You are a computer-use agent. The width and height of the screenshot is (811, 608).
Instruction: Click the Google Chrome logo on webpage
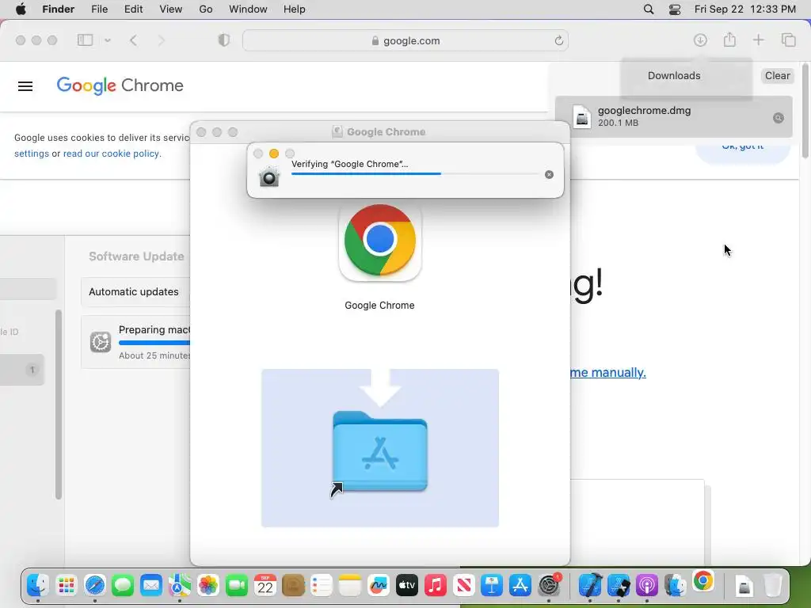pos(120,85)
